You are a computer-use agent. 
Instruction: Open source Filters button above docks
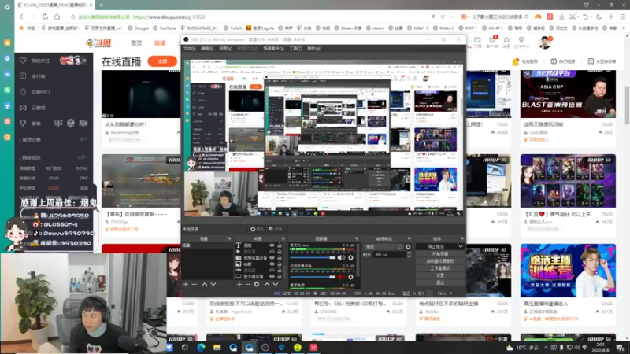[x=276, y=229]
